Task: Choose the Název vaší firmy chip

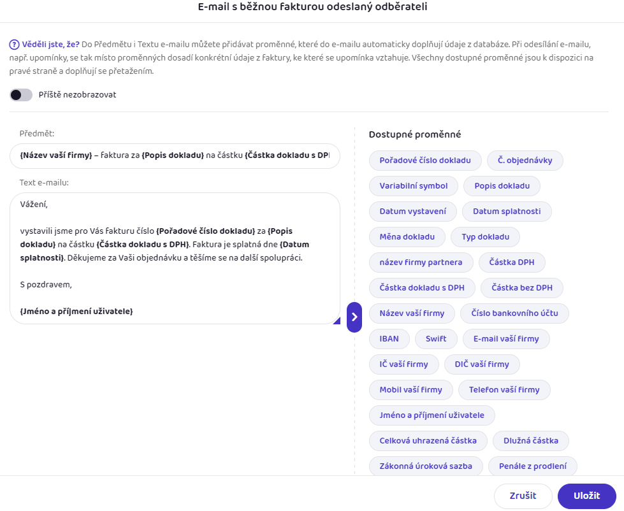Action: [x=412, y=313]
